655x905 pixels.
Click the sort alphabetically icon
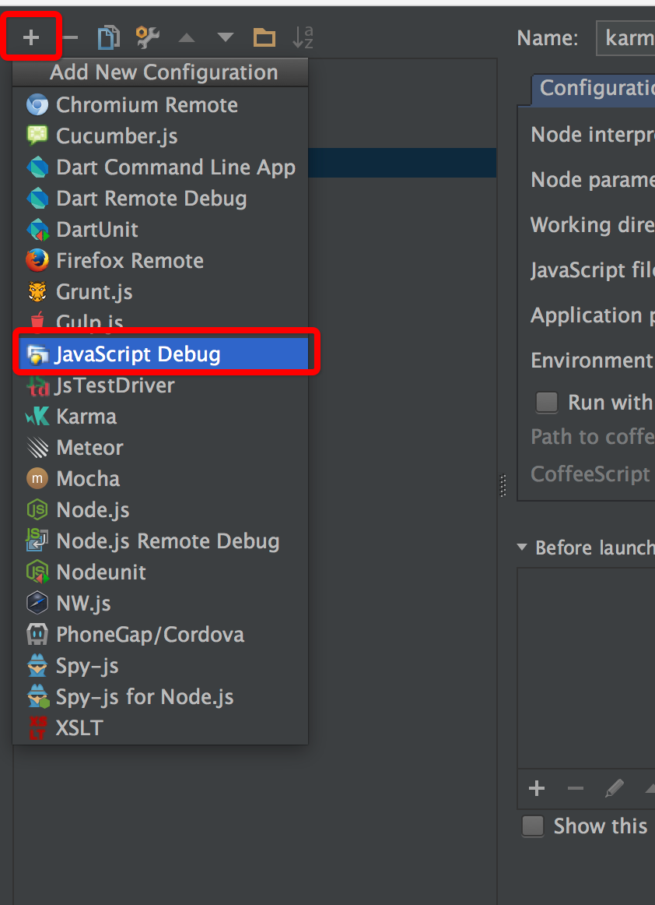point(303,37)
